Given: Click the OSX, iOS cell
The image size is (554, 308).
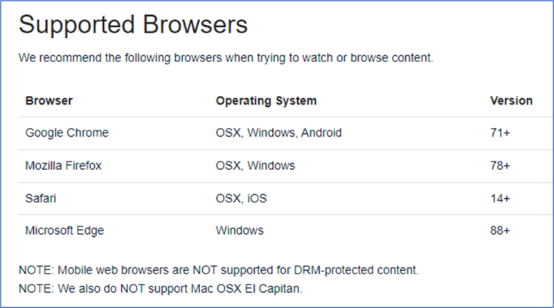Looking at the screenshot, I should tap(241, 198).
